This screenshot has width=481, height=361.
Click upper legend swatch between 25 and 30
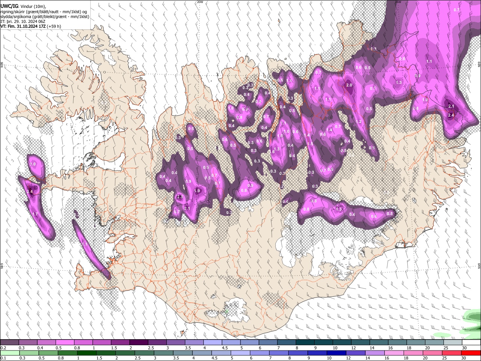point(453,343)
